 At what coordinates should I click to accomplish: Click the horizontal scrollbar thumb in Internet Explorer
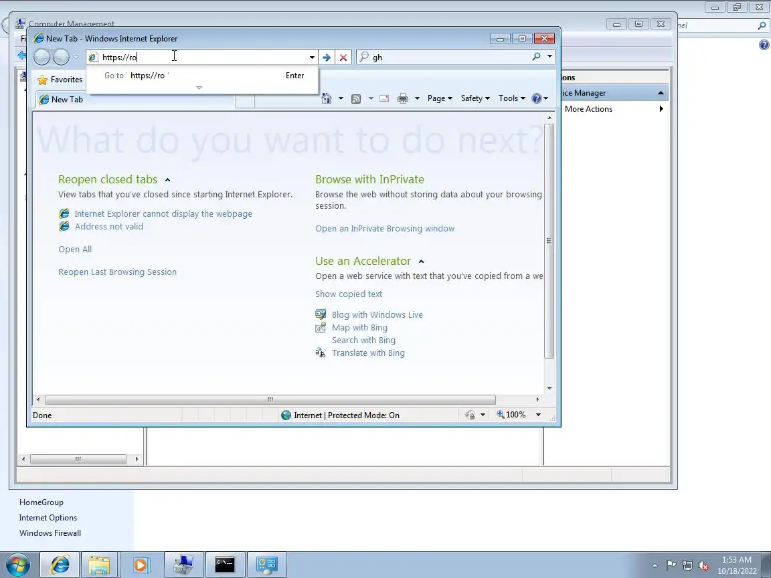(270, 399)
